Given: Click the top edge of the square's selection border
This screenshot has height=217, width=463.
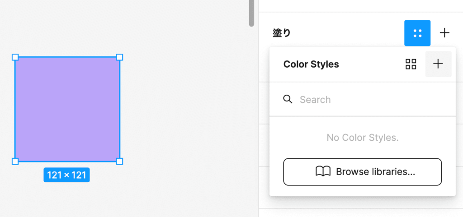Looking at the screenshot, I should pos(67,57).
